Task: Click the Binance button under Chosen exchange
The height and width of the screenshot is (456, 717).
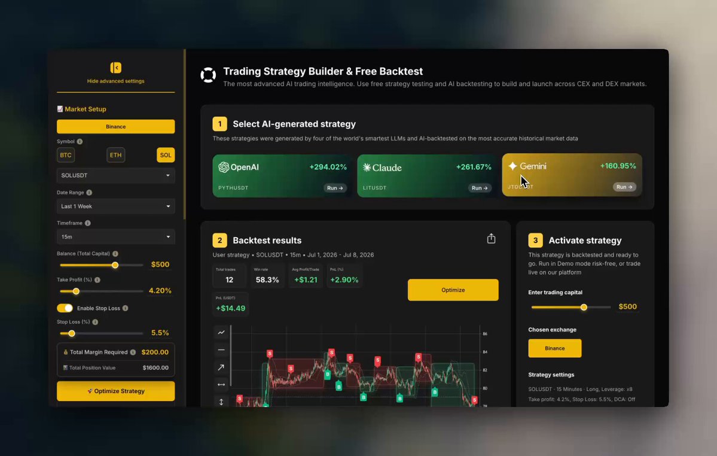Action: tap(555, 348)
